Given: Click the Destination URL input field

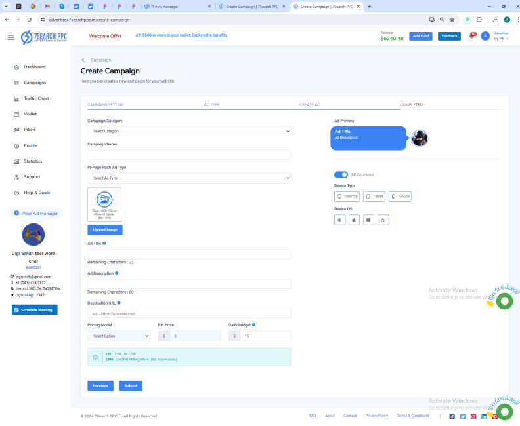Looking at the screenshot, I should [188, 313].
